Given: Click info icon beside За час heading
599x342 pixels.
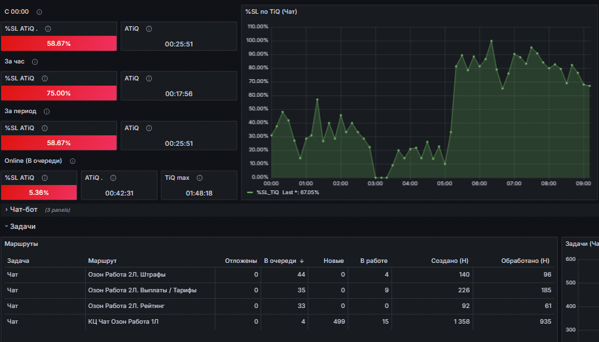Looking at the screenshot, I should pyautogui.click(x=35, y=62).
